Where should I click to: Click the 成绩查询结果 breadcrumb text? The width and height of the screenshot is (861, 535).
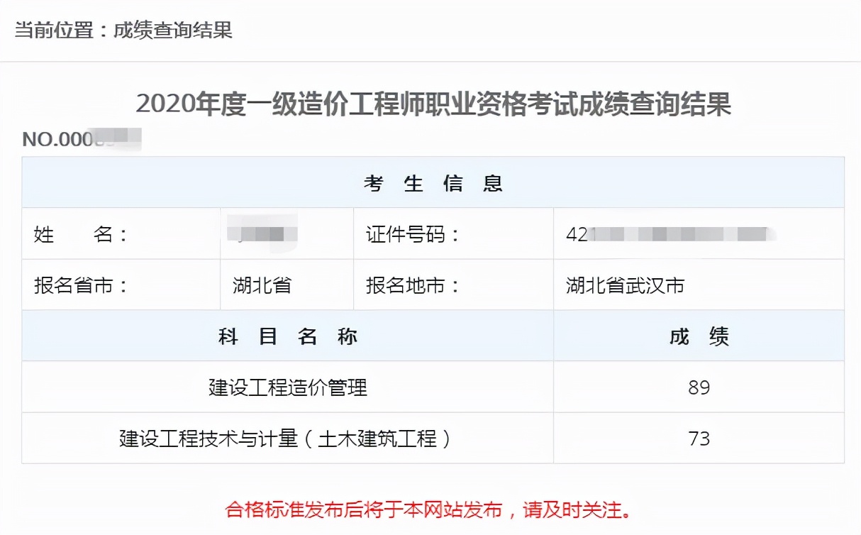pyautogui.click(x=173, y=31)
